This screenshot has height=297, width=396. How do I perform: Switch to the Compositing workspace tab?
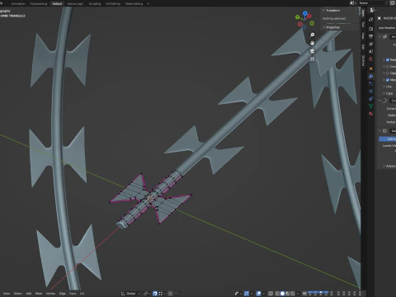[x=39, y=3]
